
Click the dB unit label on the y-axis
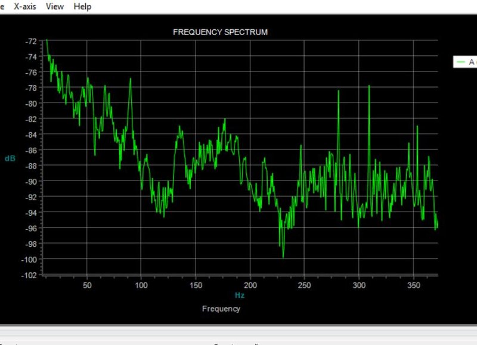(10, 158)
